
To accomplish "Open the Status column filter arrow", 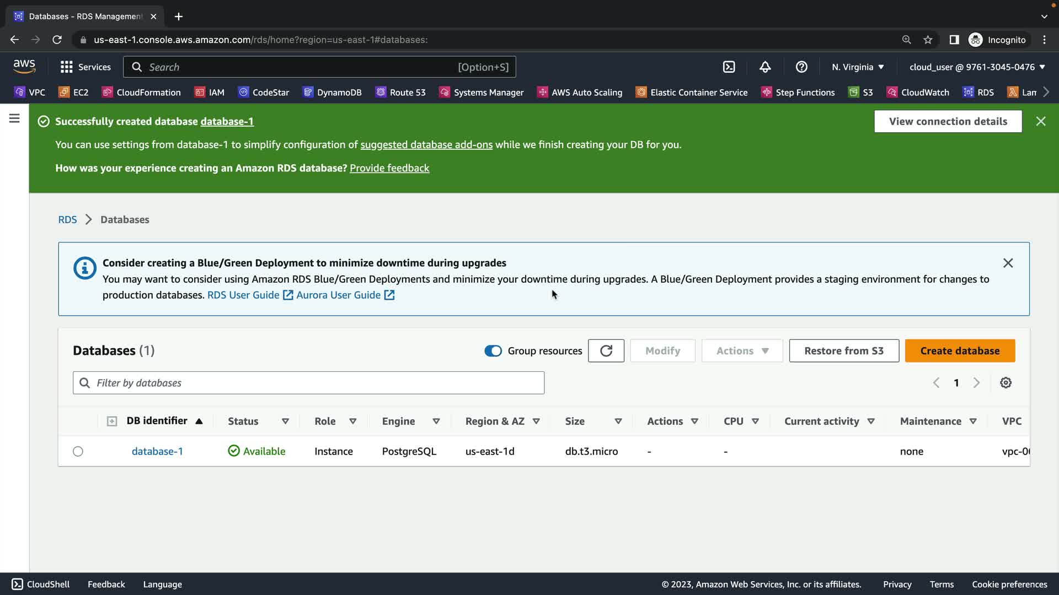I will click(x=285, y=421).
